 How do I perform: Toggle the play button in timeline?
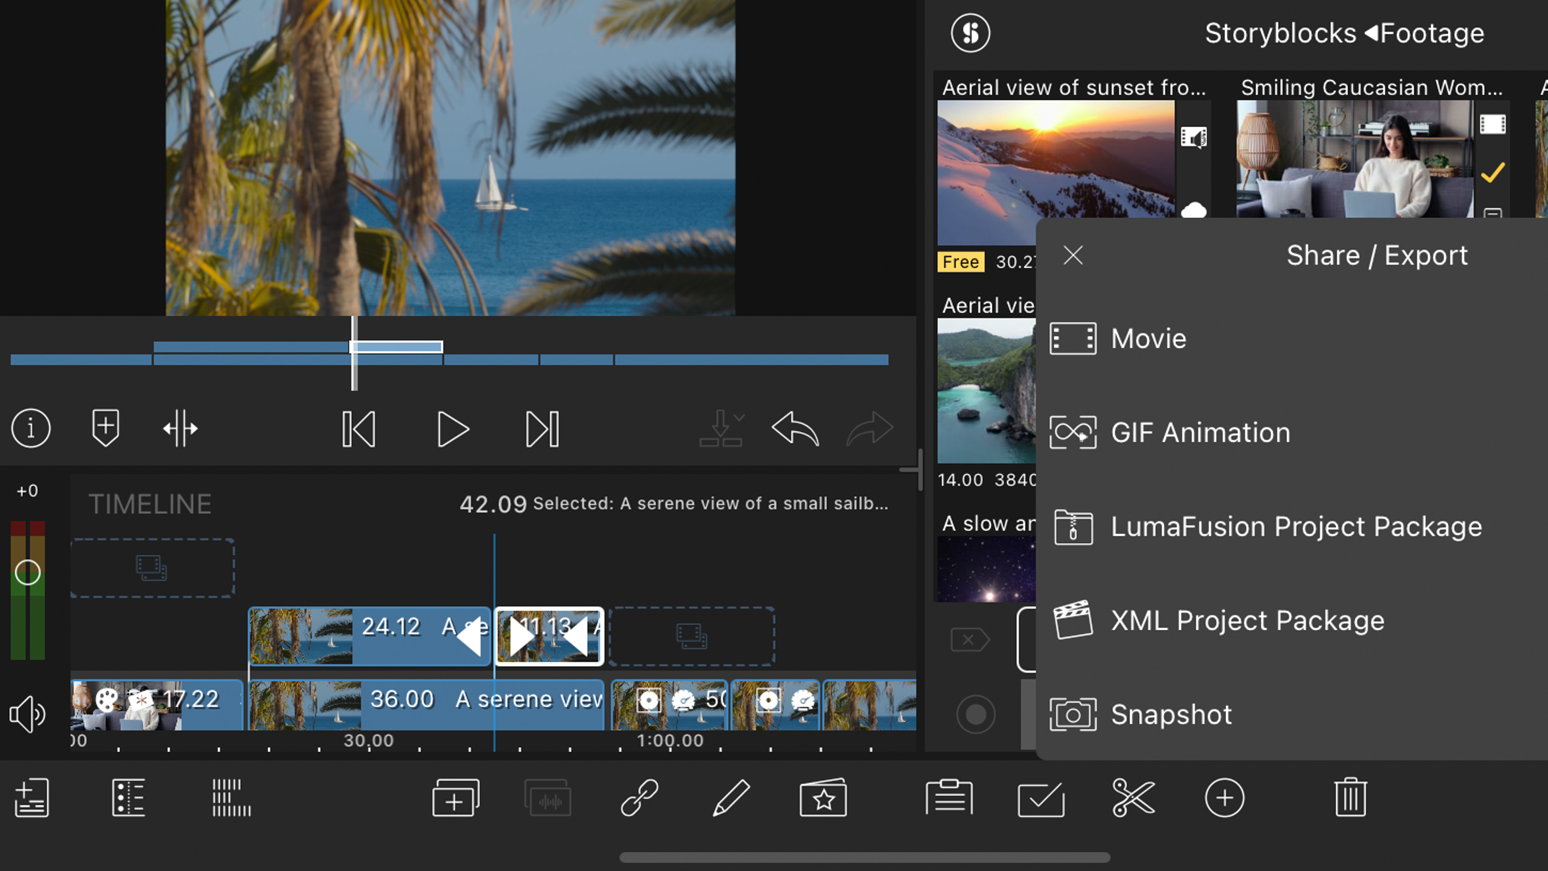pyautogui.click(x=452, y=429)
